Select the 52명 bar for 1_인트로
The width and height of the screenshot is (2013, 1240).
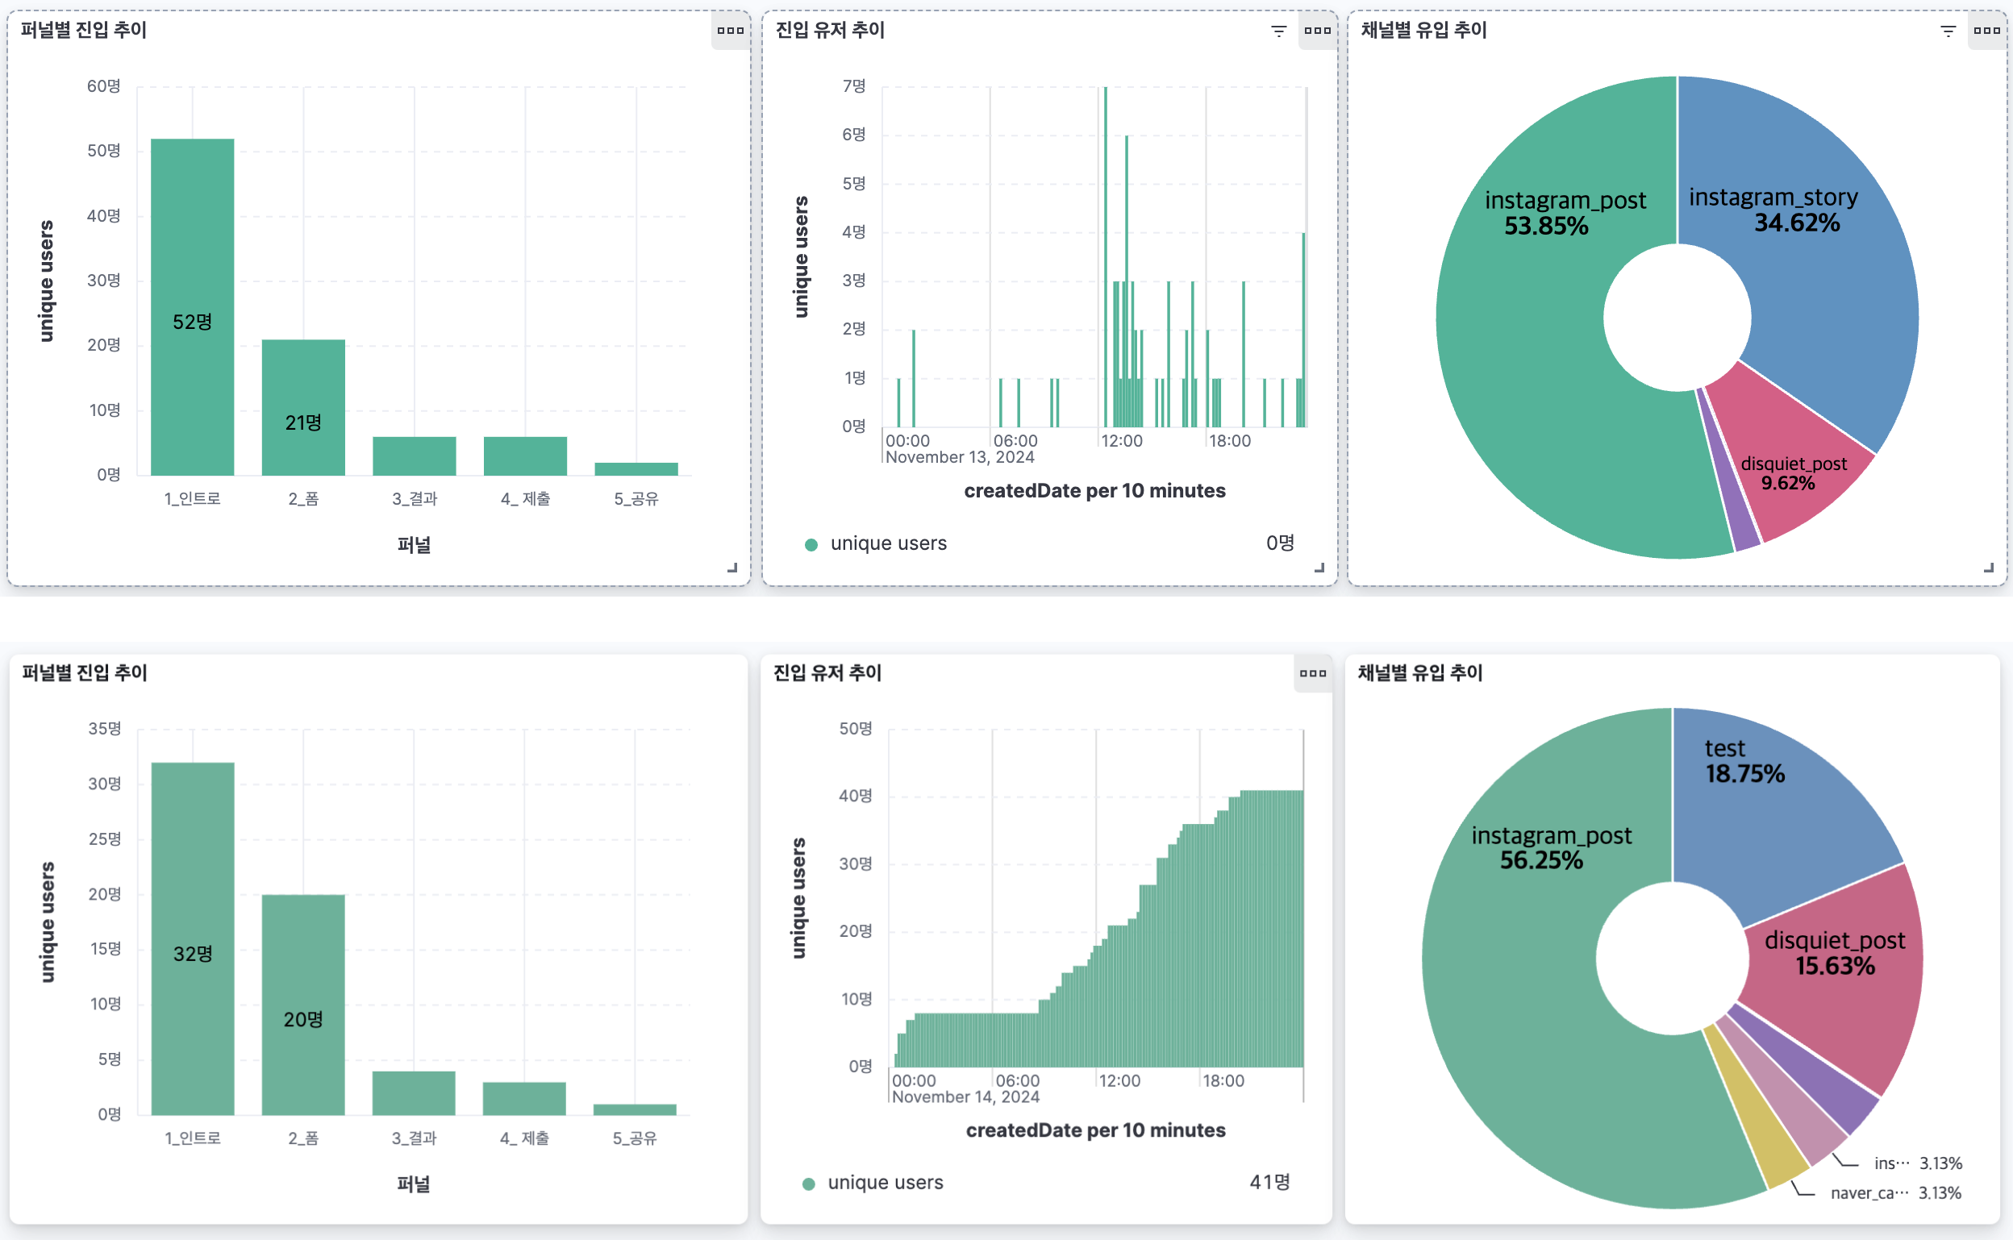click(x=193, y=306)
